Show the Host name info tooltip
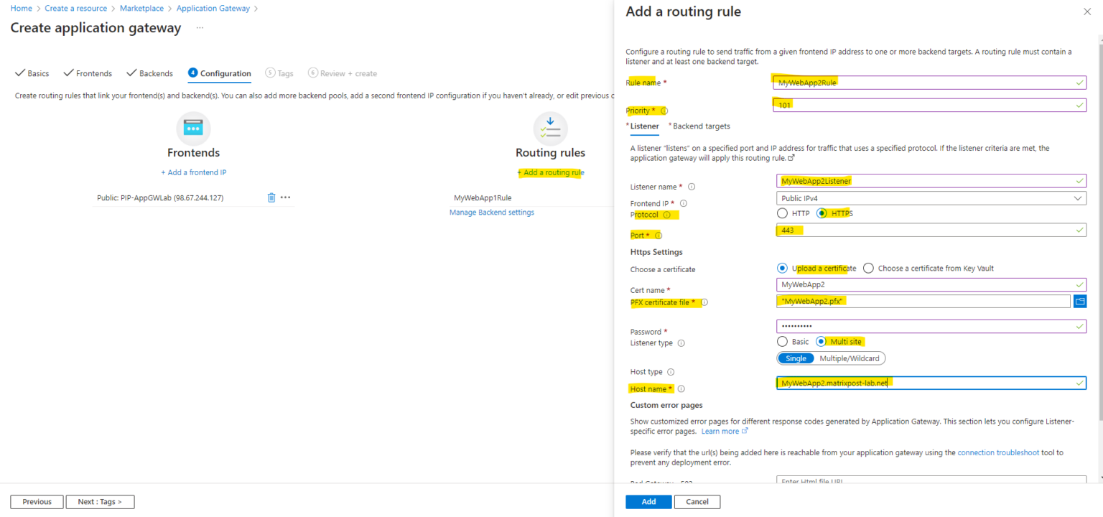1103x517 pixels. coord(680,388)
